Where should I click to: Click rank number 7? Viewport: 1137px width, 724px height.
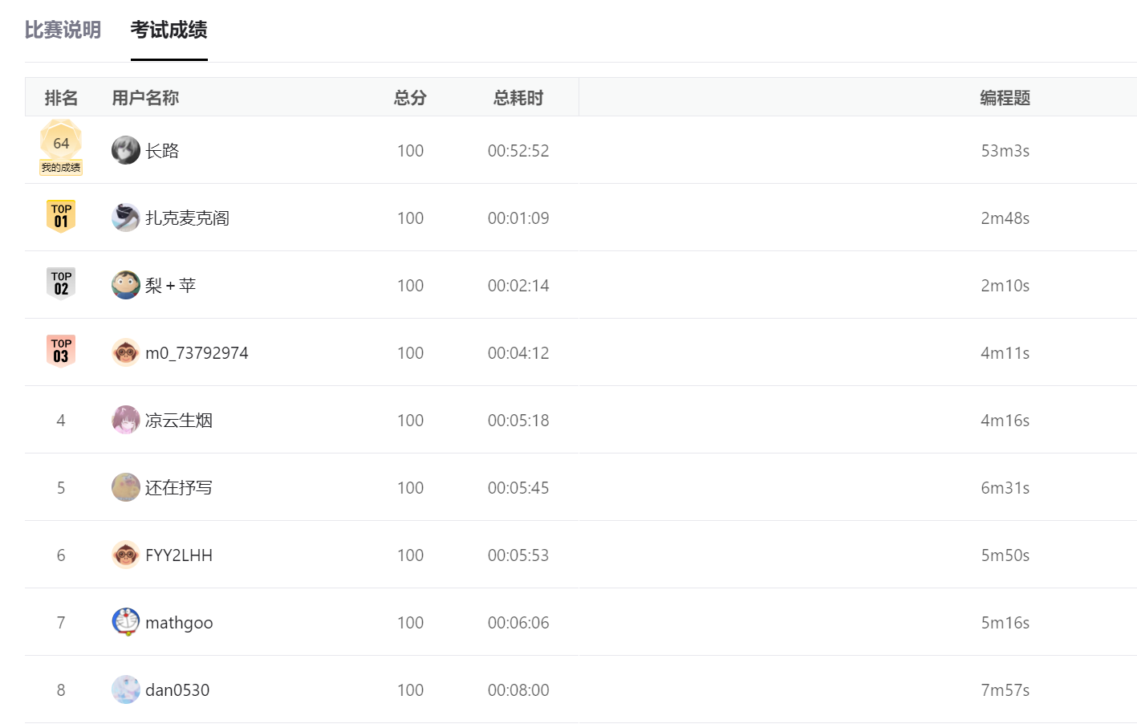click(61, 623)
